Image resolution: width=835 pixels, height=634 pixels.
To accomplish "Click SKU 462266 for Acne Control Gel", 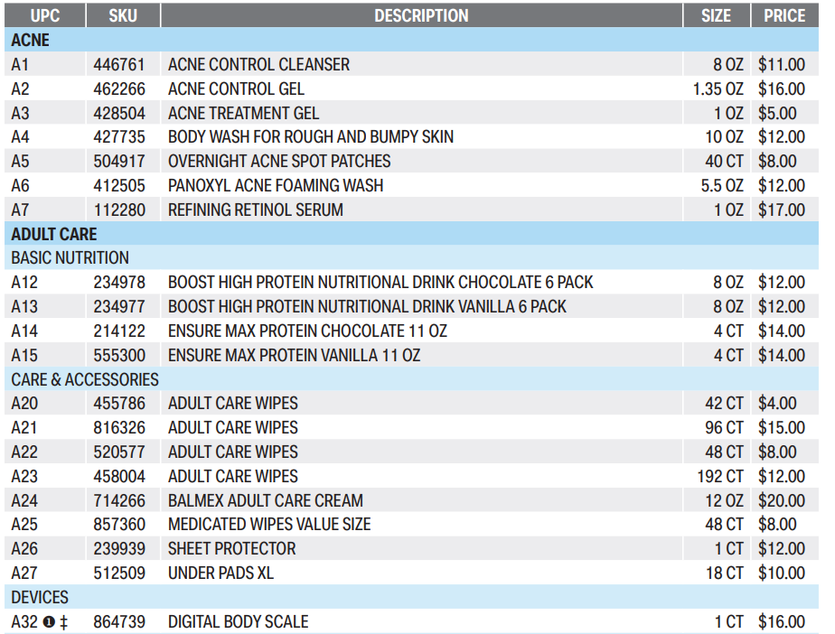I will (x=117, y=89).
